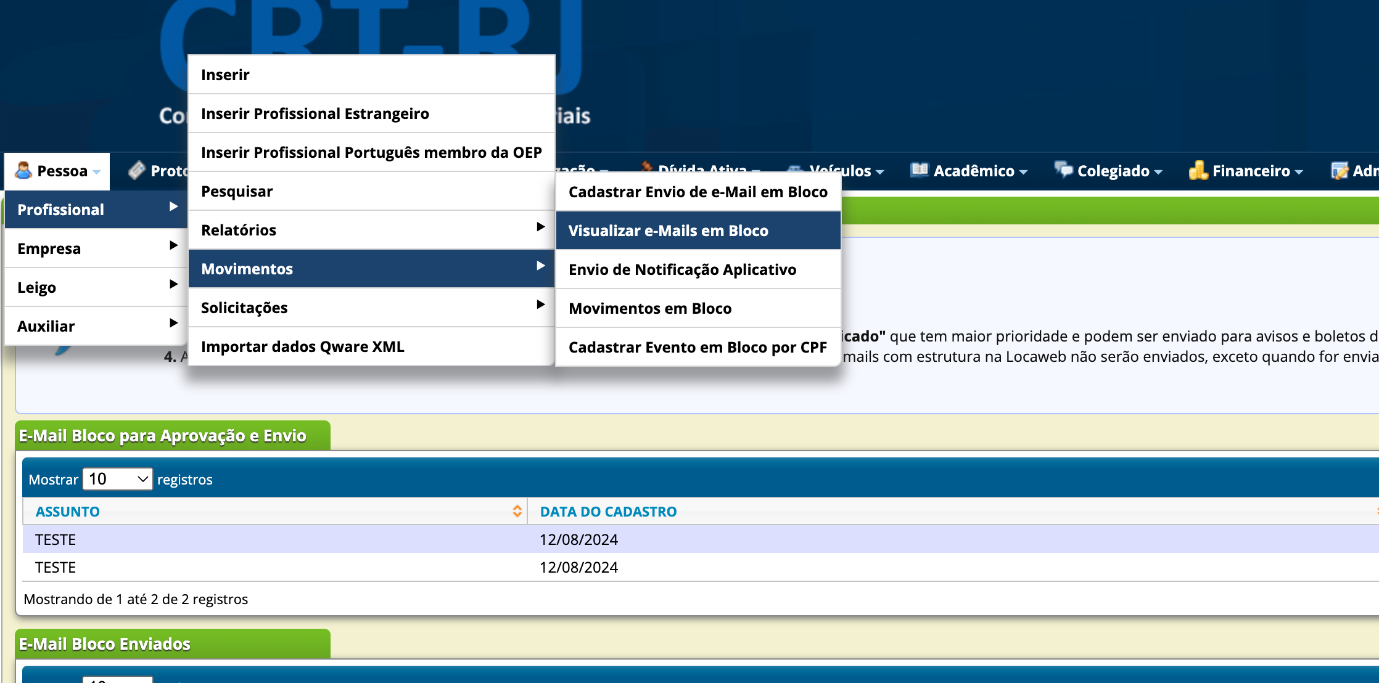The width and height of the screenshot is (1379, 683).
Task: Select Leigo submenu item
Action: (x=96, y=287)
